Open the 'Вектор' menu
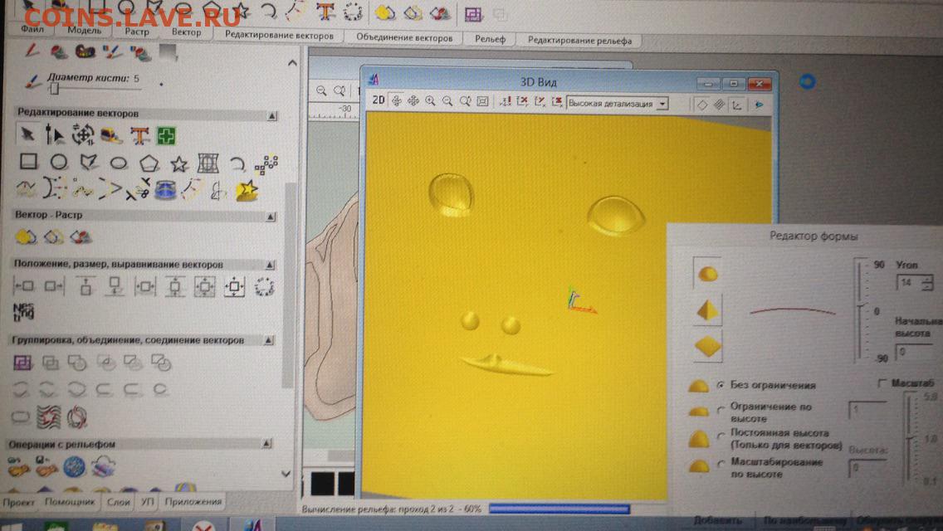The image size is (943, 531). (187, 32)
